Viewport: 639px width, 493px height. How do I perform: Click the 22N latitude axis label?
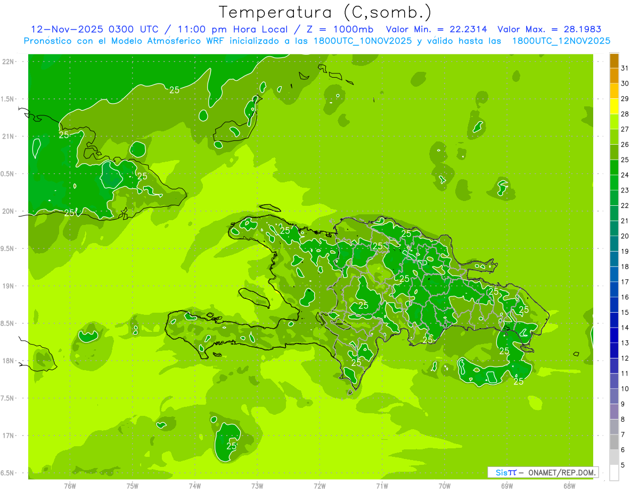click(9, 61)
